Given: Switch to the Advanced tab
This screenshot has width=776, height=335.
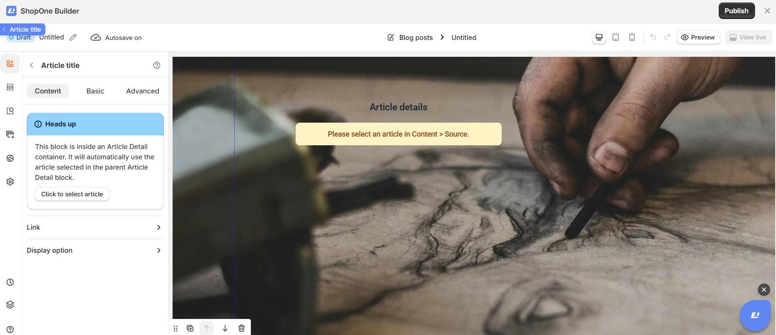Looking at the screenshot, I should pyautogui.click(x=143, y=91).
